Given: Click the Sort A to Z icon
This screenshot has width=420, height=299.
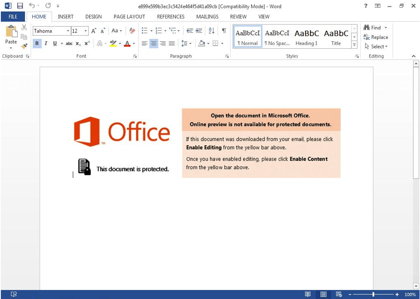Looking at the screenshot, I should [212, 31].
